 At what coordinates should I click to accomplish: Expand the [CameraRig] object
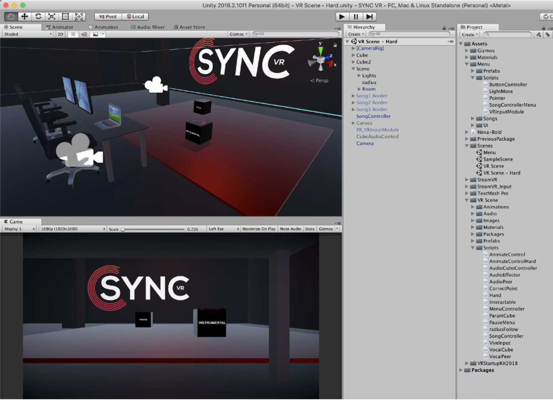point(353,48)
